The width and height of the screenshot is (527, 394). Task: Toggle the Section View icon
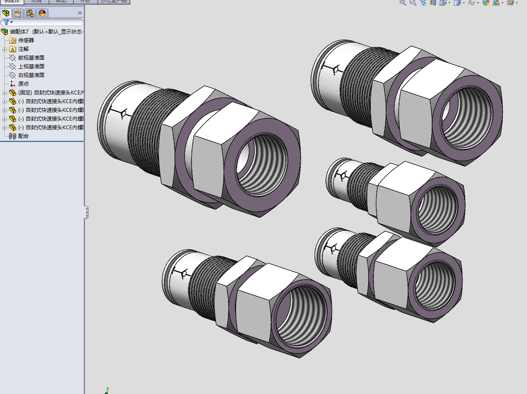[433, 2]
